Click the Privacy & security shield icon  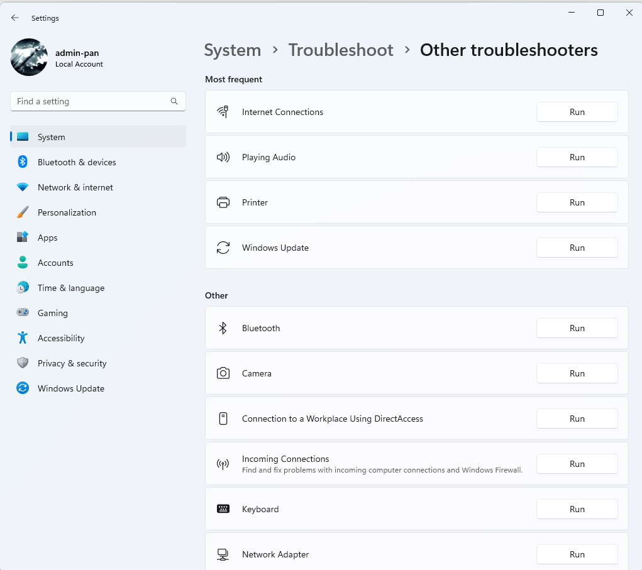coord(23,363)
